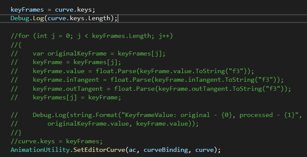Click the 'keyFrame = keyFrames[j];' comment line

tap(66, 62)
